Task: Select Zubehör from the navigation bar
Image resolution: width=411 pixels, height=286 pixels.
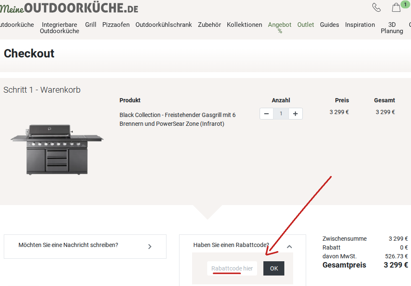Action: [x=209, y=25]
